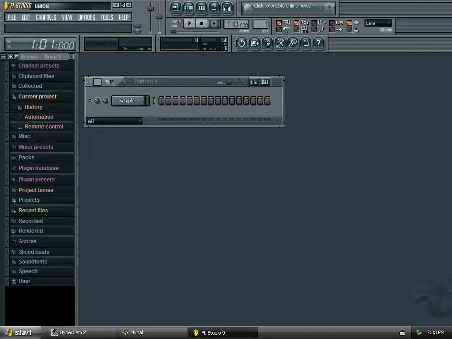Screen dimensions: 452x339
Task: Open project info document icon
Action: click(306, 44)
